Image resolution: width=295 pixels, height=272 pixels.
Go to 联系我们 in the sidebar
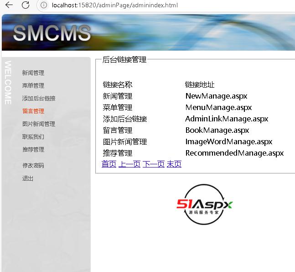click(x=33, y=137)
